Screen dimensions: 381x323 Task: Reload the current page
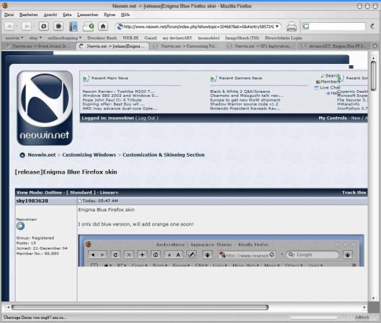click(x=44, y=26)
